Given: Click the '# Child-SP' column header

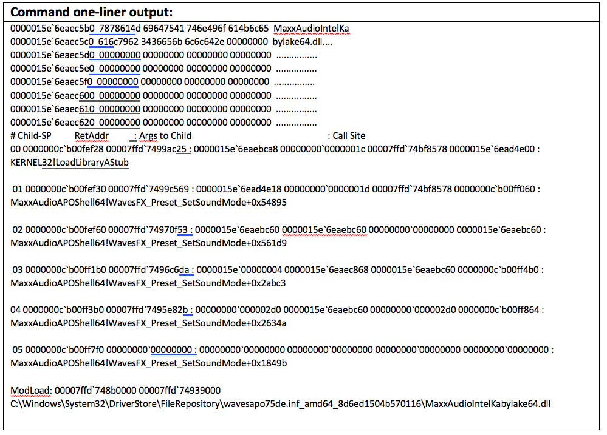Looking at the screenshot, I should [x=31, y=136].
